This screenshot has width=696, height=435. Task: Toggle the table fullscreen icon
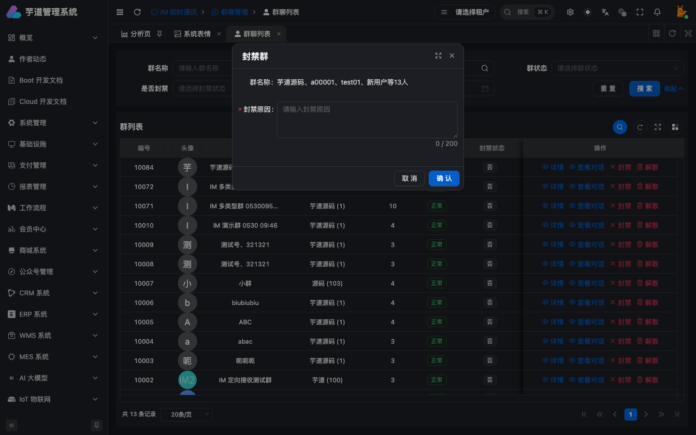(658, 127)
